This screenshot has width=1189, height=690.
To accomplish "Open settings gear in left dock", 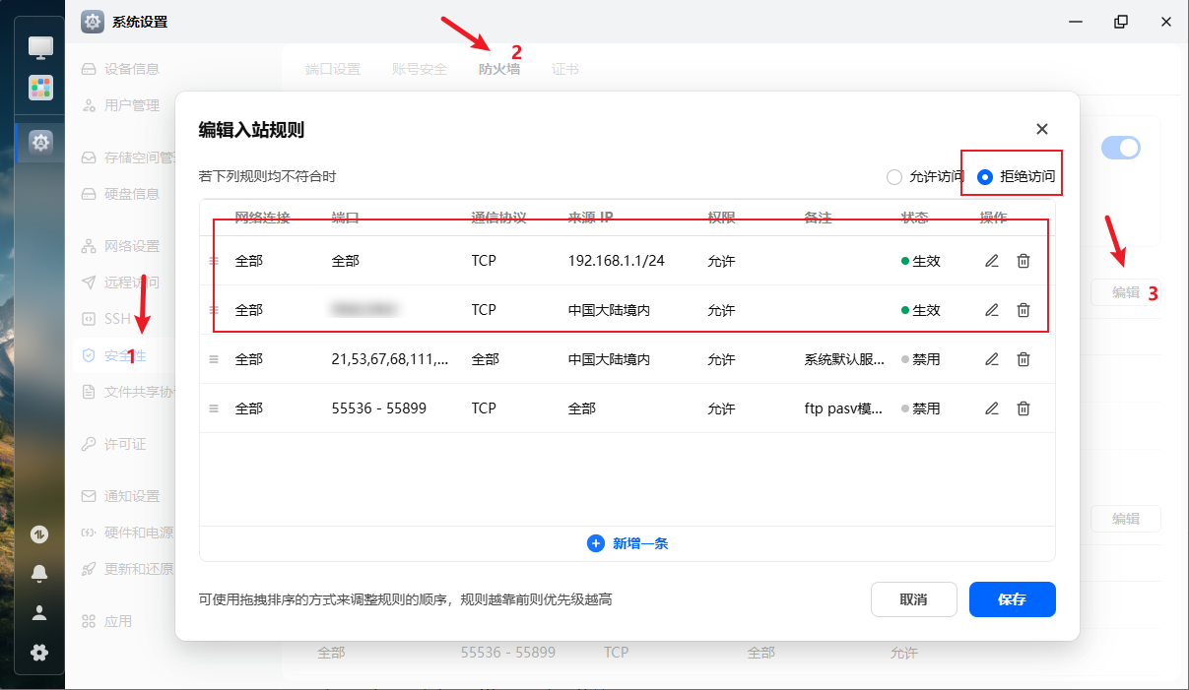I will (x=40, y=143).
